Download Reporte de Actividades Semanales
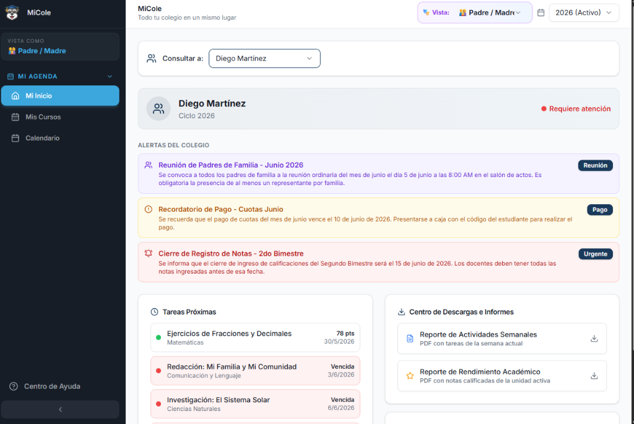This screenshot has width=634, height=424. (594, 339)
